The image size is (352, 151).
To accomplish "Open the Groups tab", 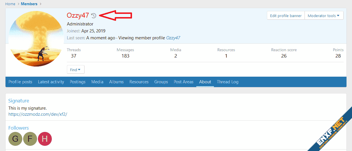I will tap(161, 82).
